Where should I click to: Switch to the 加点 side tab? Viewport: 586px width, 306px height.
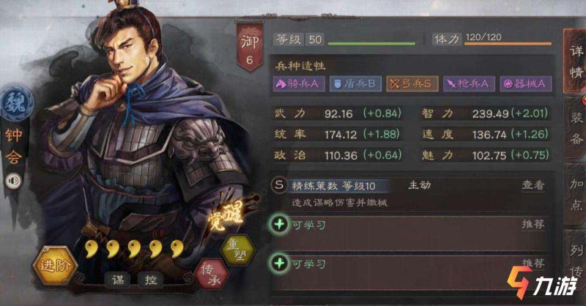[x=576, y=195]
